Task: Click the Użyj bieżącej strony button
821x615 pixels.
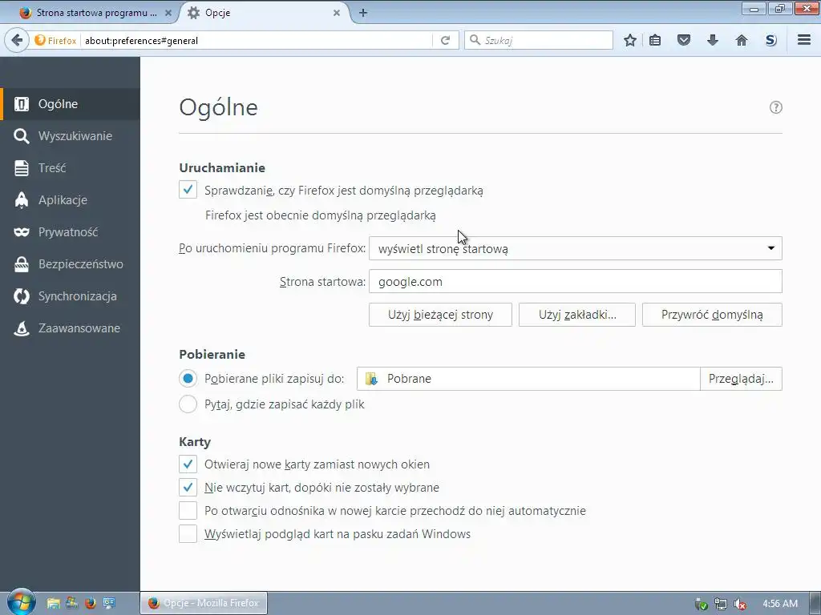Action: pyautogui.click(x=440, y=315)
